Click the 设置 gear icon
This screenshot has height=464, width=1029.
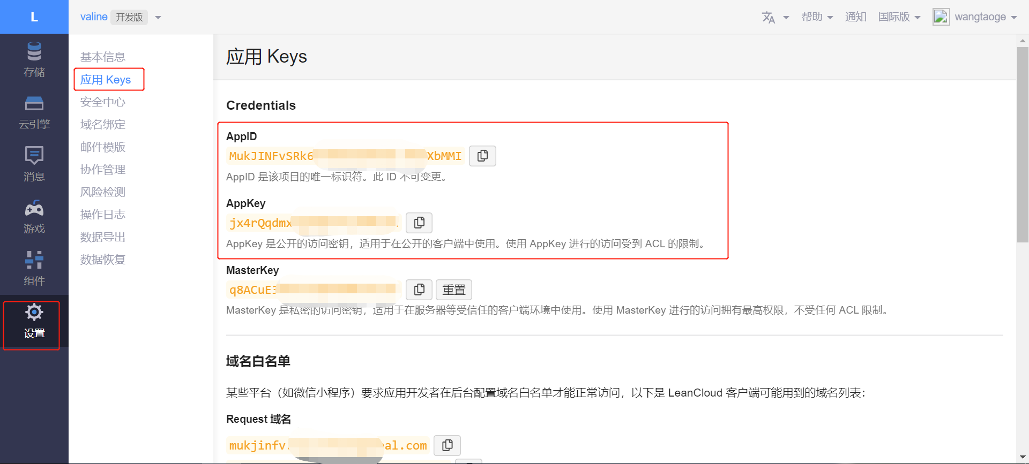[x=34, y=313]
